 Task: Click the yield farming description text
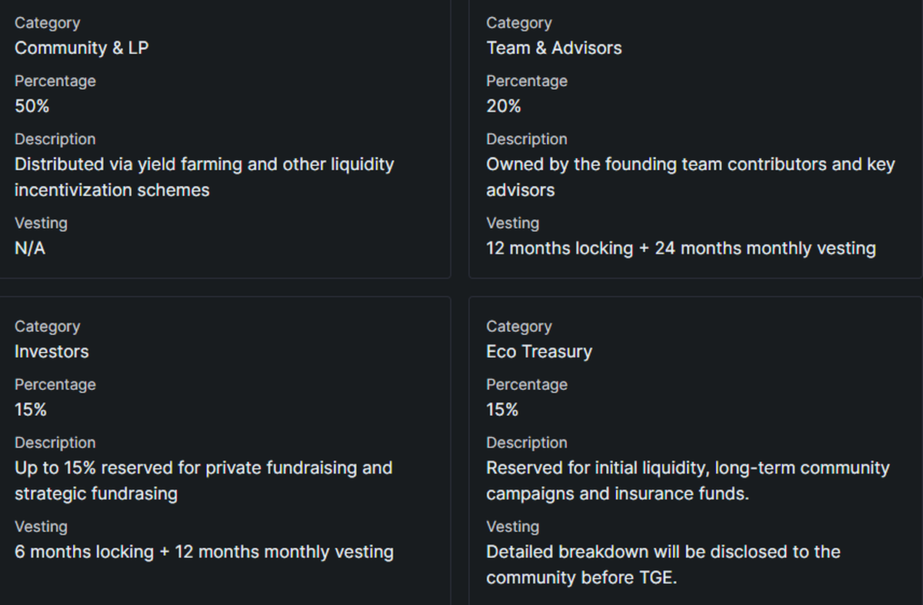pyautogui.click(x=204, y=177)
